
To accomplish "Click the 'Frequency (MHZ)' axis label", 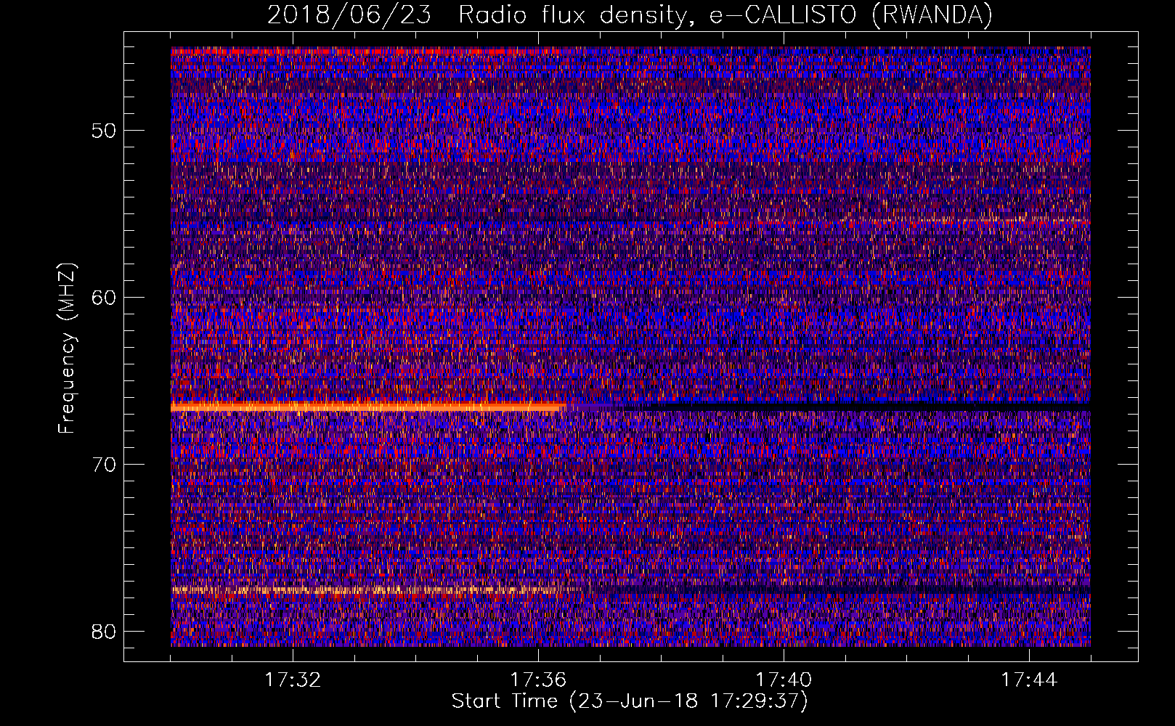I will [x=66, y=348].
